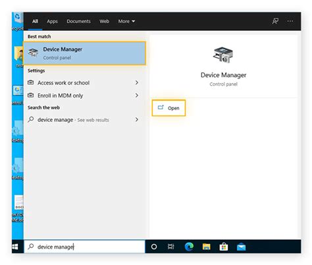The height and width of the screenshot is (265, 312).
Task: Open device manage web results
Action: (84, 120)
